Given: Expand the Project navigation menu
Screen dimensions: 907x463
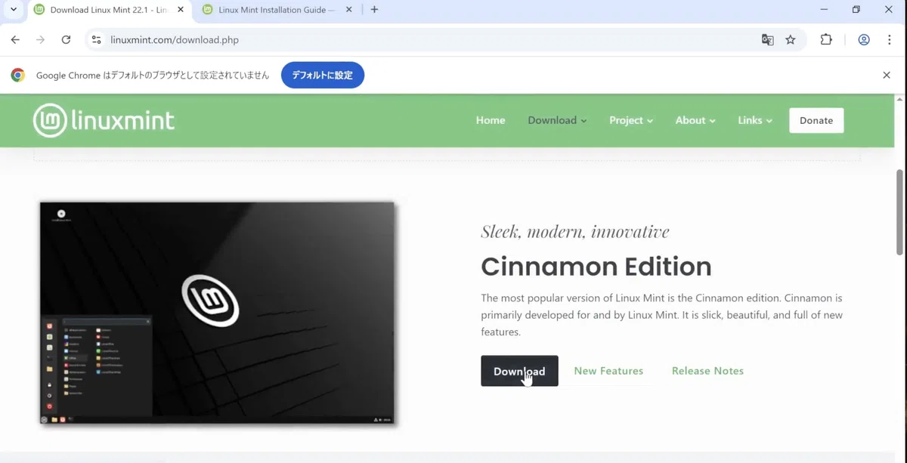Looking at the screenshot, I should pyautogui.click(x=631, y=120).
